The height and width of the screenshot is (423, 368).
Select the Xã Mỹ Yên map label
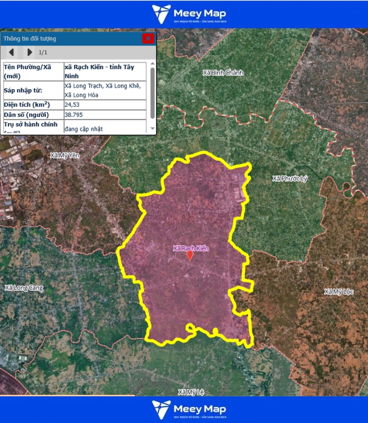coord(64,155)
